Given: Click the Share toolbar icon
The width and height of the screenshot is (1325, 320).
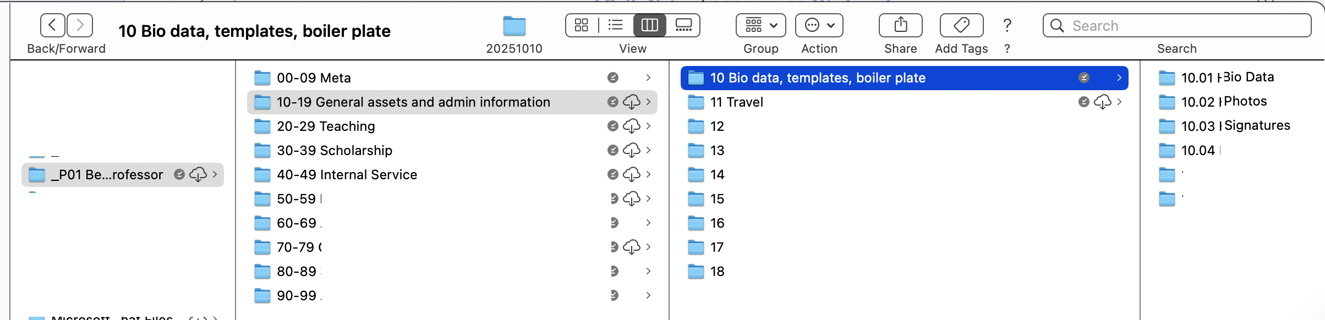Looking at the screenshot, I should click(900, 25).
